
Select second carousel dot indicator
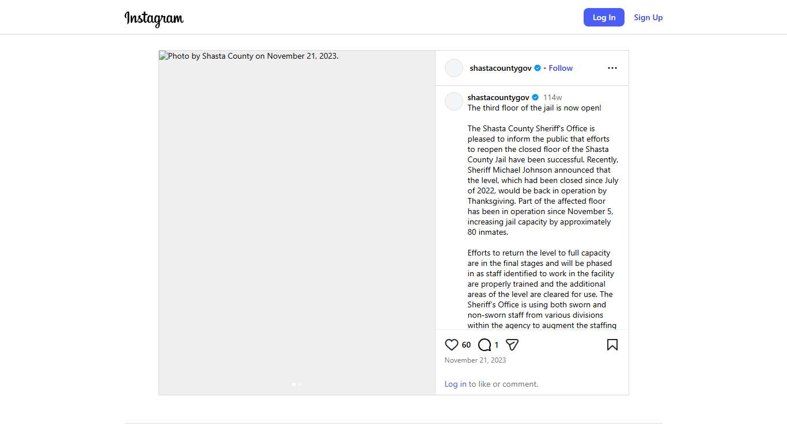pyautogui.click(x=300, y=384)
